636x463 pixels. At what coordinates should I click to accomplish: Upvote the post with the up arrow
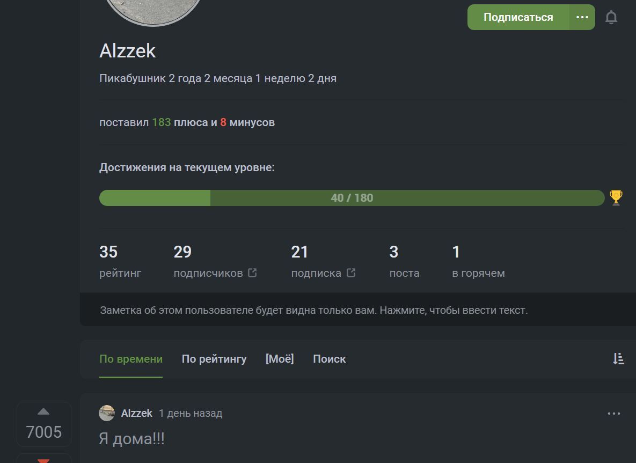tap(43, 411)
